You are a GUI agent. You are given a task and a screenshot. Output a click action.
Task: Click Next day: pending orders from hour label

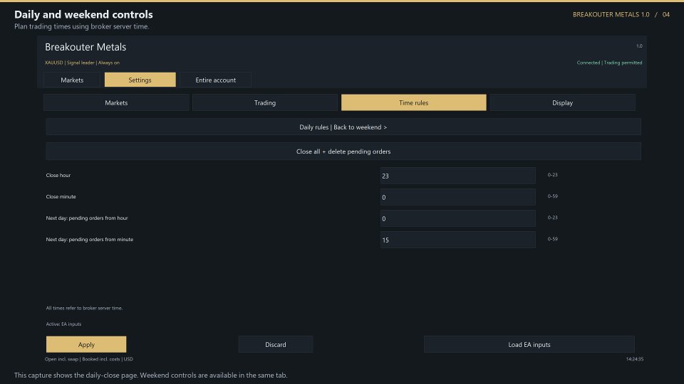point(87,218)
